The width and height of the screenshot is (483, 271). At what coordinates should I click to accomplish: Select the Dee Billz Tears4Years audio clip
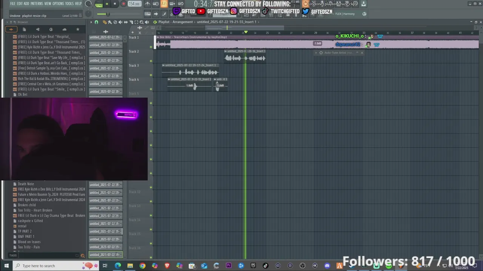coord(317,42)
